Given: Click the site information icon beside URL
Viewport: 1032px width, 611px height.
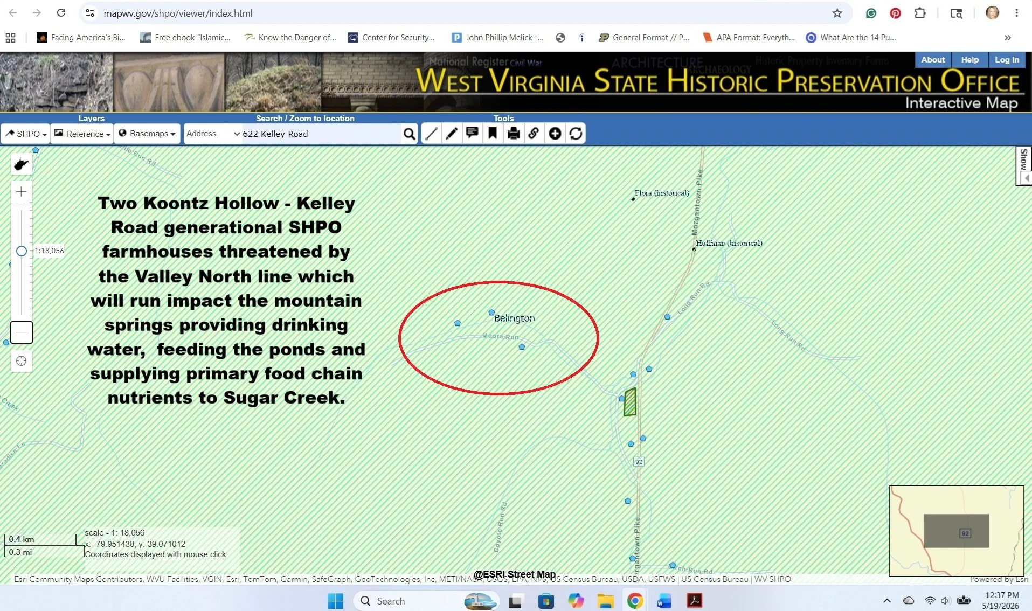Looking at the screenshot, I should (90, 13).
